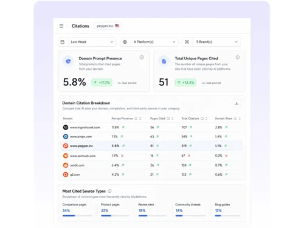Click the tryprofound.com favicon
This screenshot has height=228, width=304.
coord(66,127)
